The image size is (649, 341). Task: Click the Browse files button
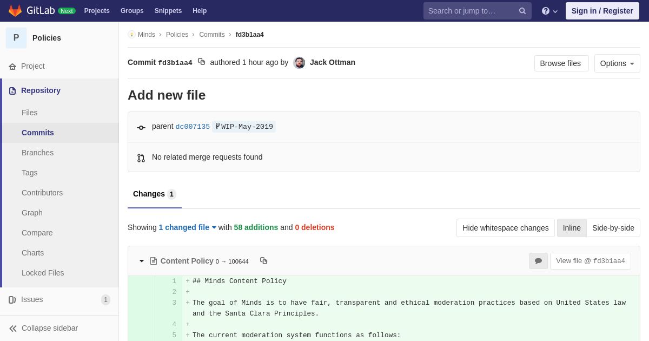point(561,63)
